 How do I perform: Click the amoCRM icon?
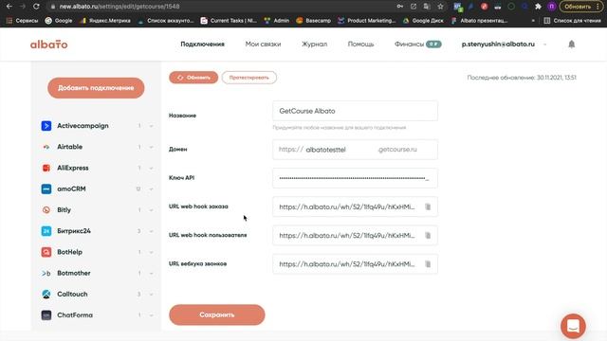(46, 189)
